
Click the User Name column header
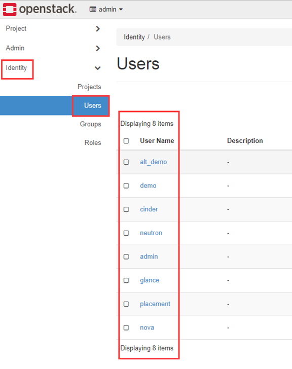(x=157, y=140)
